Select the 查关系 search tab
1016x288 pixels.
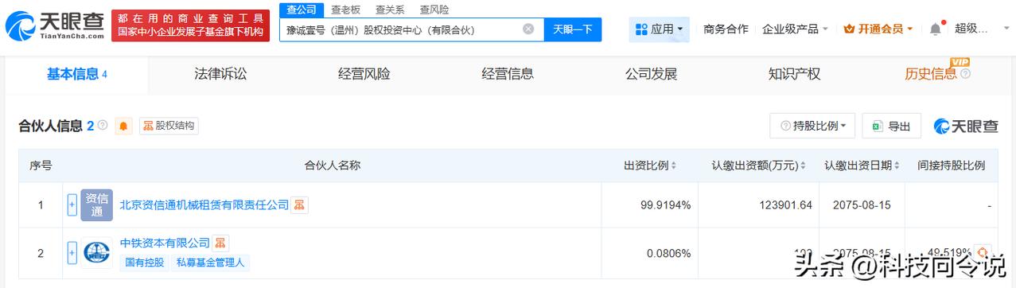point(390,10)
